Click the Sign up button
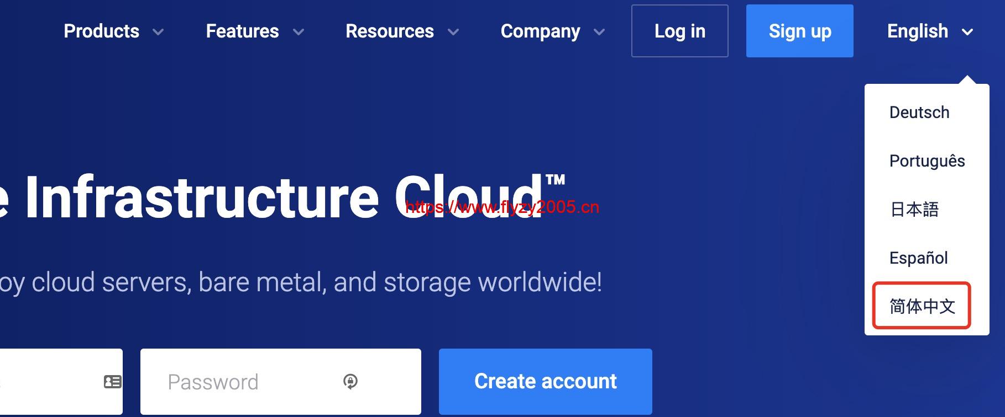This screenshot has height=417, width=1005. click(x=800, y=31)
